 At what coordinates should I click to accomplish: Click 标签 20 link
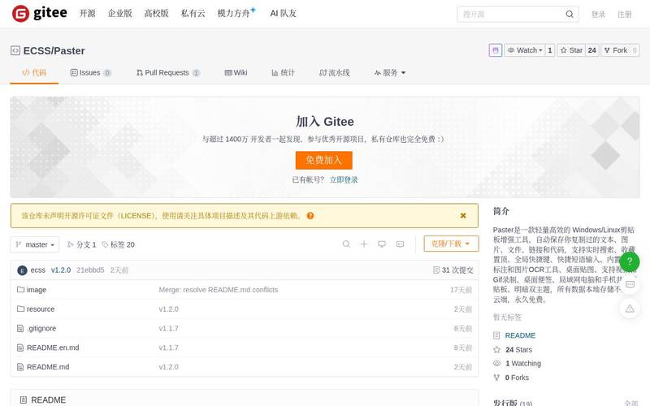coord(119,245)
